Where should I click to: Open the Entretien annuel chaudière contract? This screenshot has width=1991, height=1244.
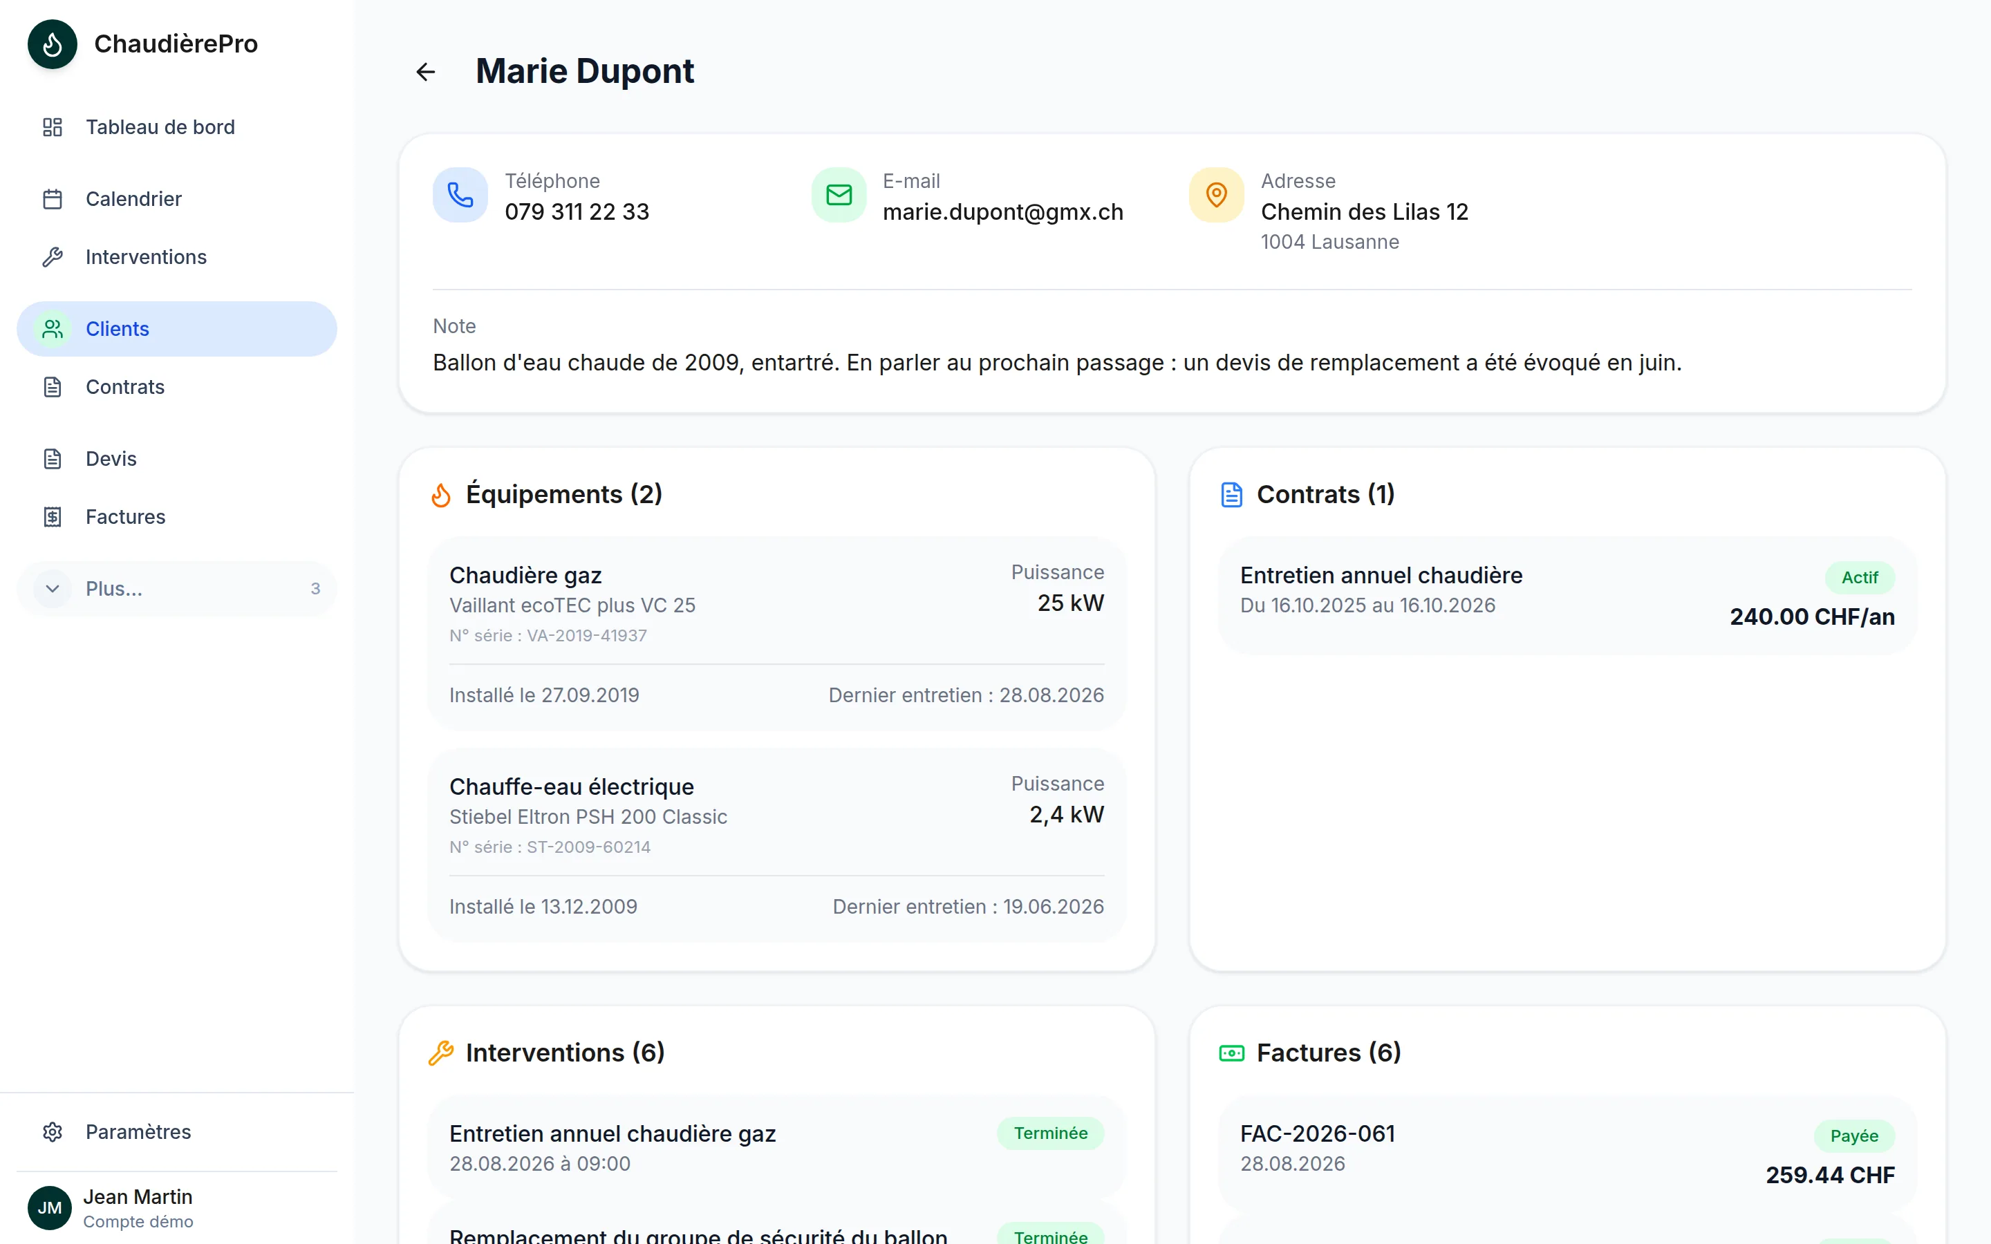point(1567,596)
